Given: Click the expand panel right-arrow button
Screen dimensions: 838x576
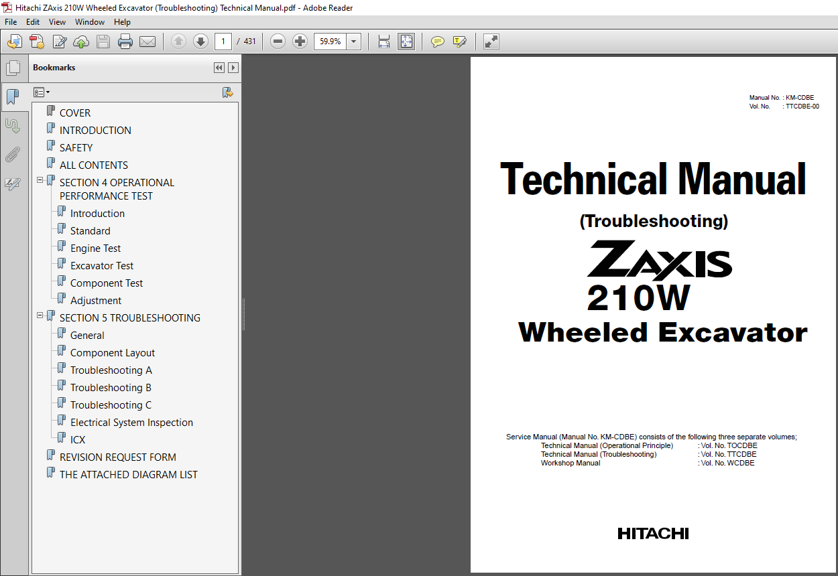Looking at the screenshot, I should pyautogui.click(x=233, y=68).
